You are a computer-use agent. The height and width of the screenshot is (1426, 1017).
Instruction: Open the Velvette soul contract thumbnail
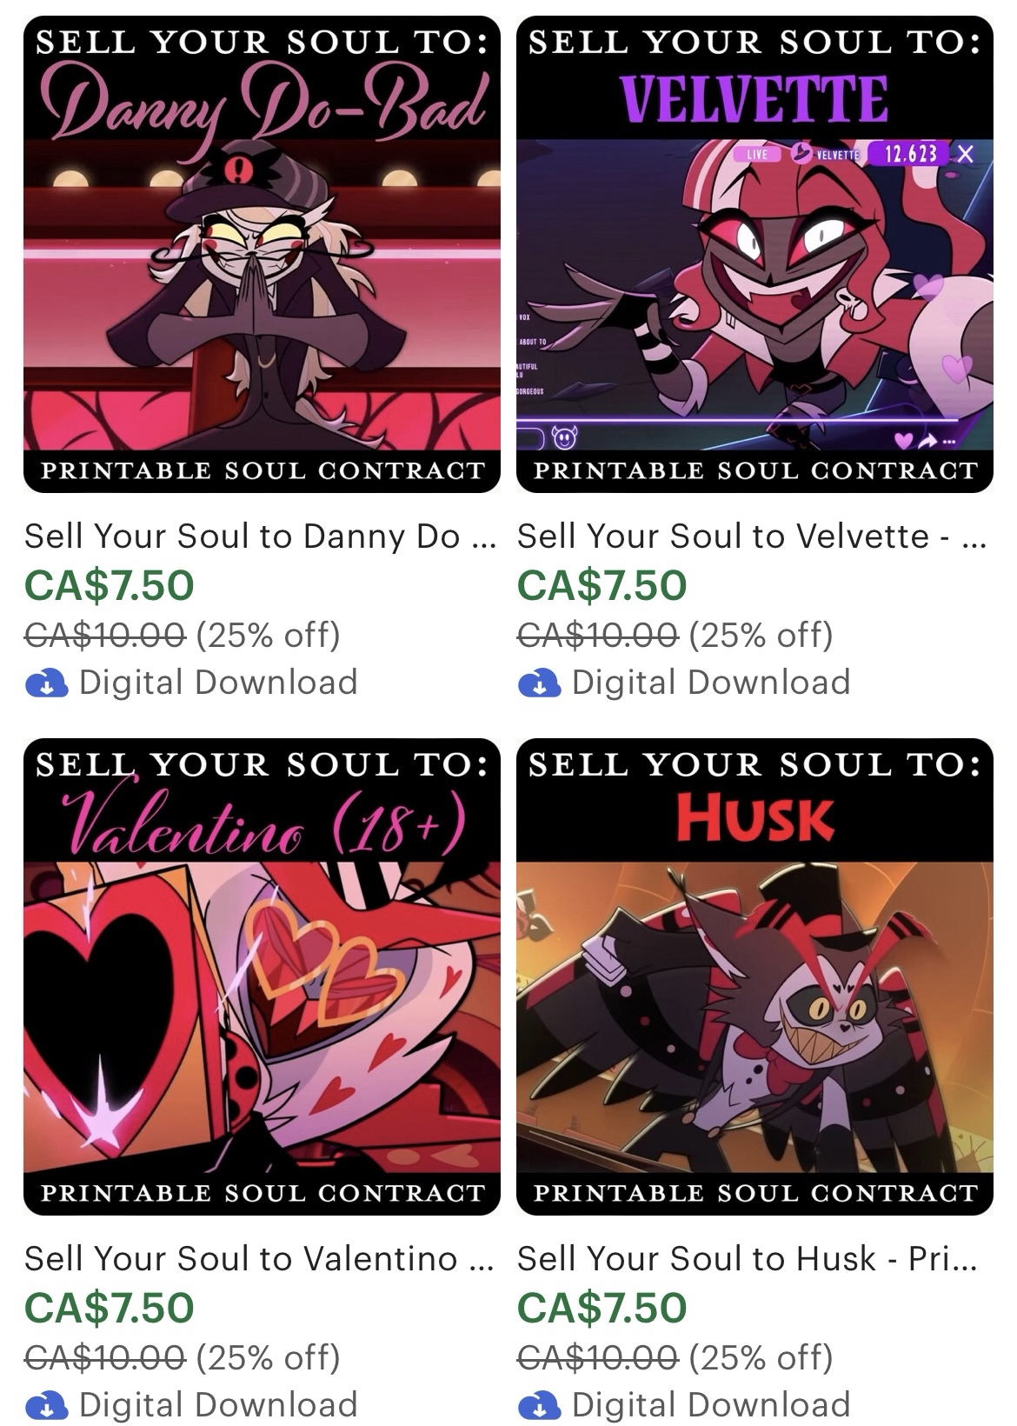(x=754, y=254)
